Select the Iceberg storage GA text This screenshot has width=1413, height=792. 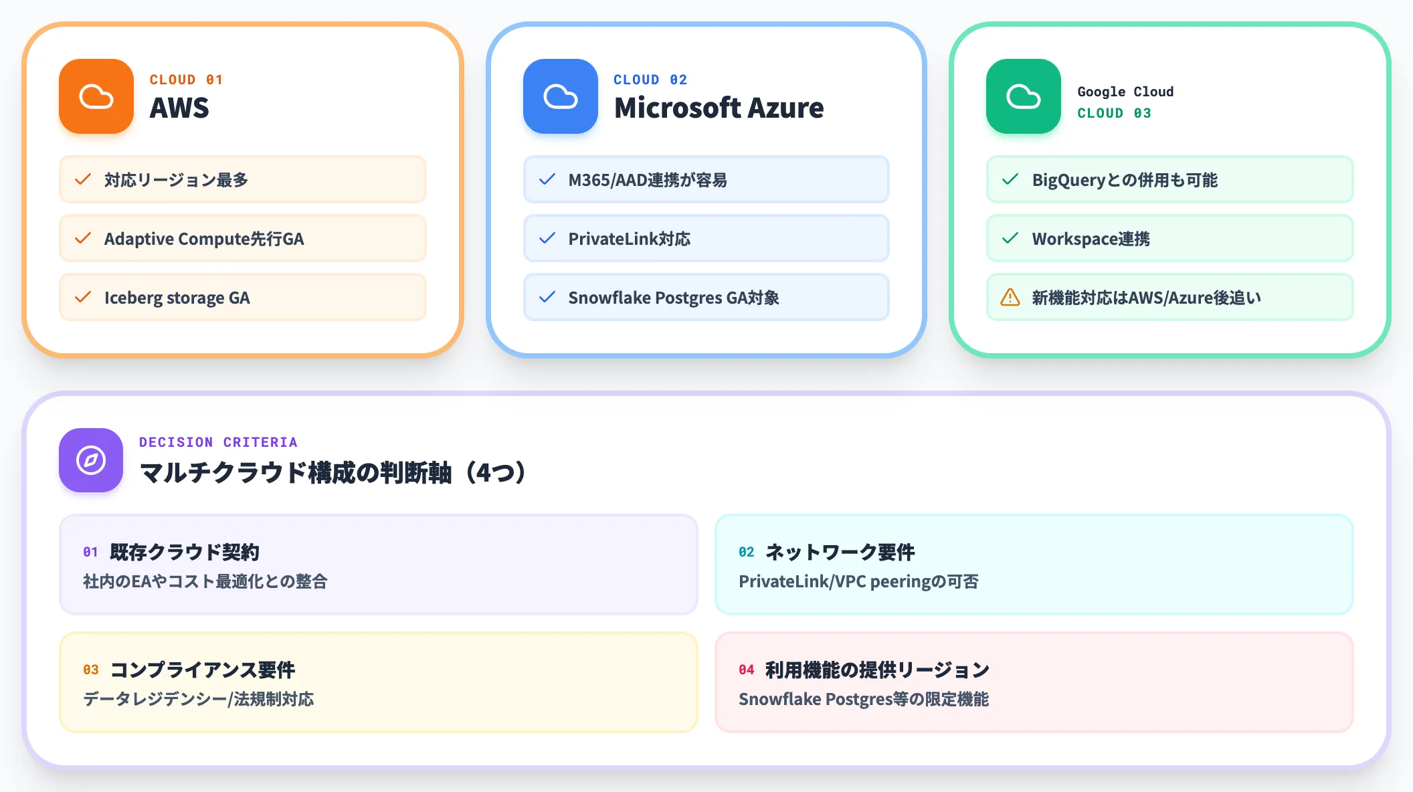pos(177,298)
